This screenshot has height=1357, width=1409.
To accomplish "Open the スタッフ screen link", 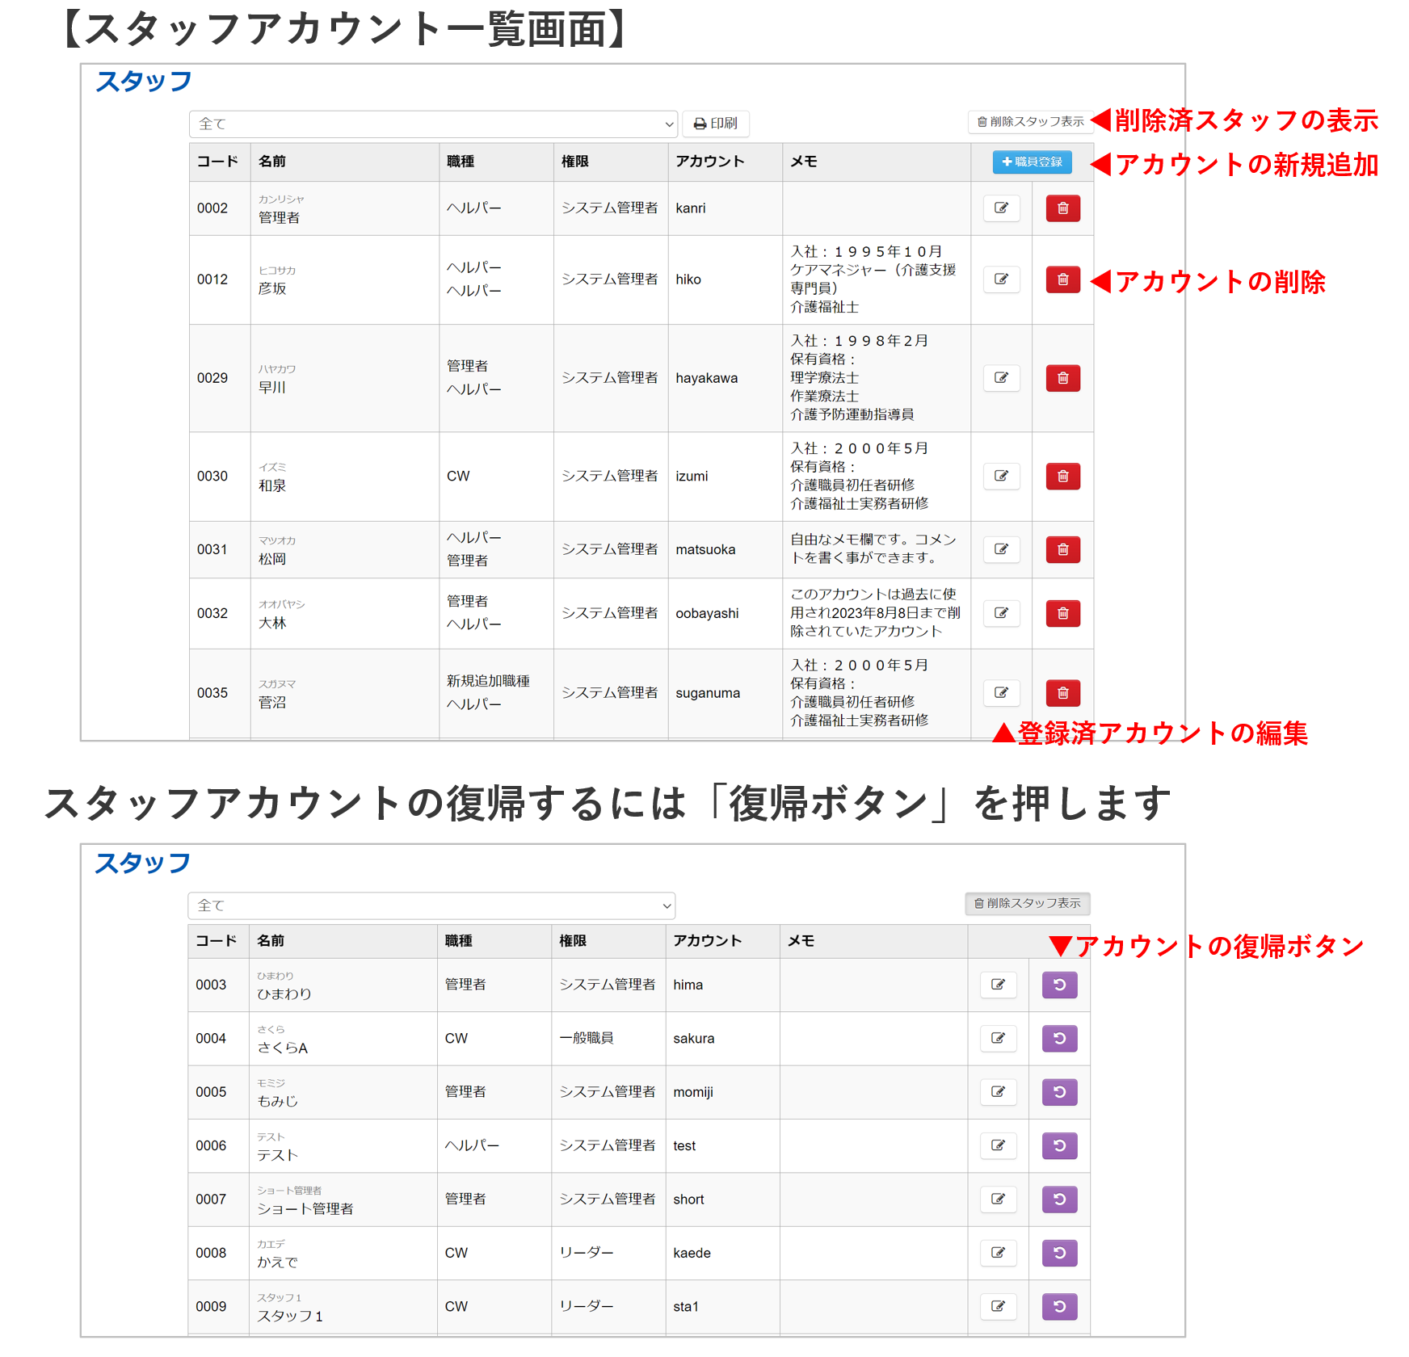I will pos(142,80).
